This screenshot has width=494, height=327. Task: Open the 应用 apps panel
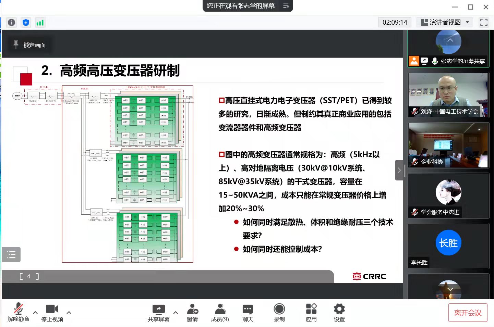tap(311, 313)
